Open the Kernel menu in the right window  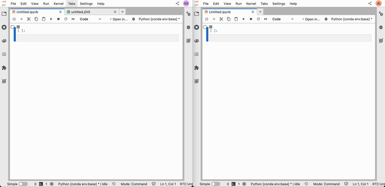251,4
